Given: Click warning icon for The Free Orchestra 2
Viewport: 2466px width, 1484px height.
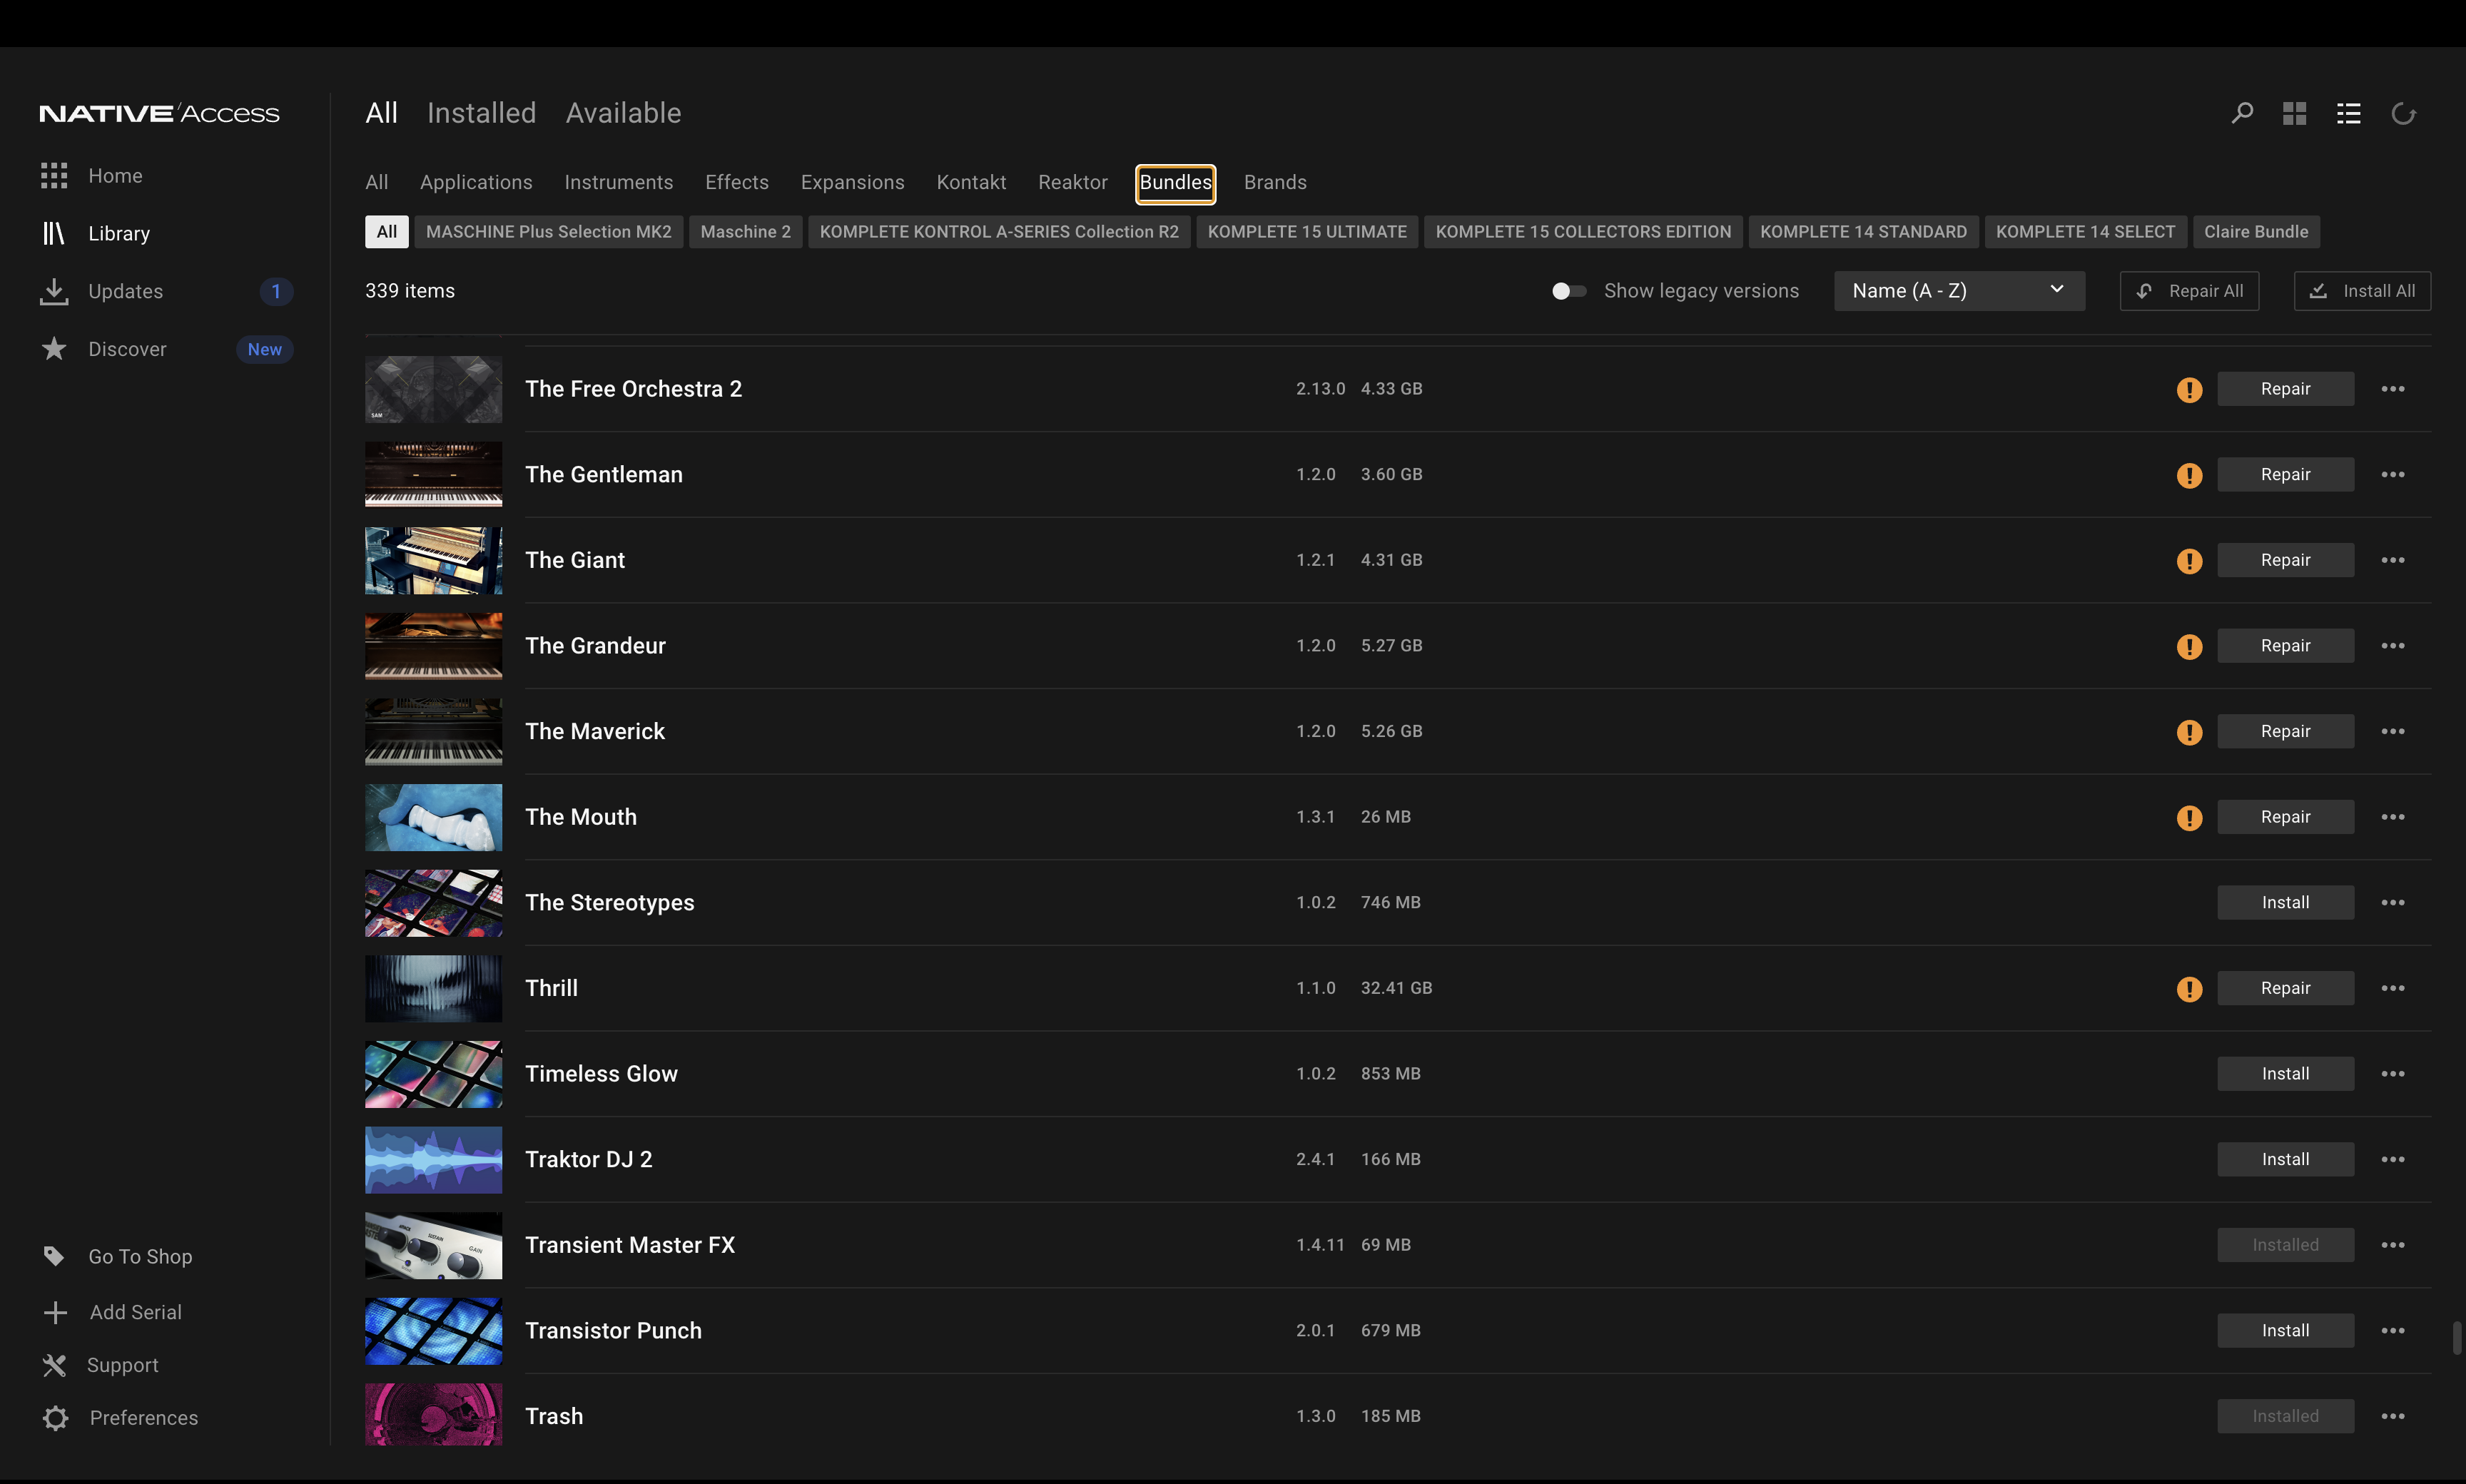Looking at the screenshot, I should pyautogui.click(x=2190, y=389).
